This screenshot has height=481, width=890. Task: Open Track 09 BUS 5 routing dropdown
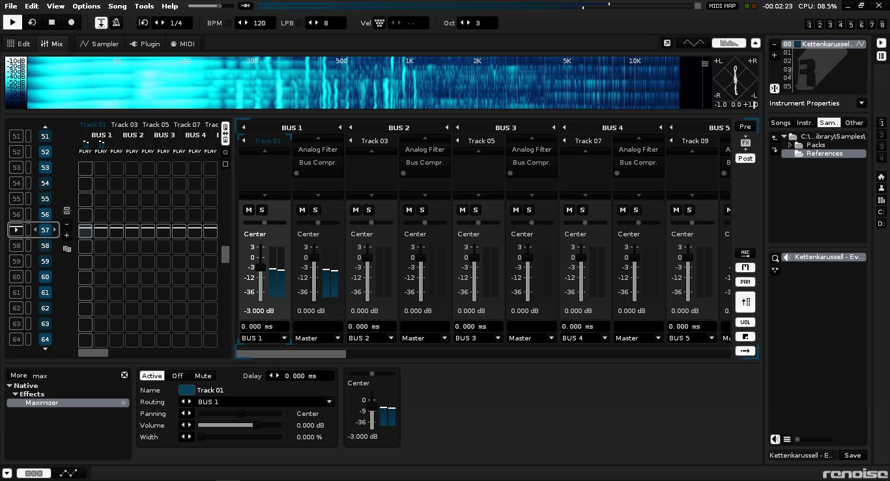(692, 338)
